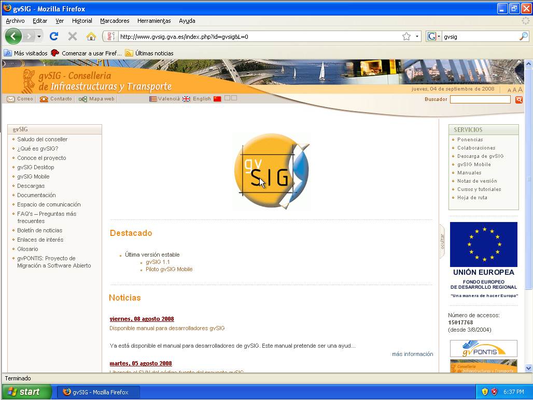Select the largest font size 'A'
This screenshot has height=400, width=533.
tap(520, 90)
